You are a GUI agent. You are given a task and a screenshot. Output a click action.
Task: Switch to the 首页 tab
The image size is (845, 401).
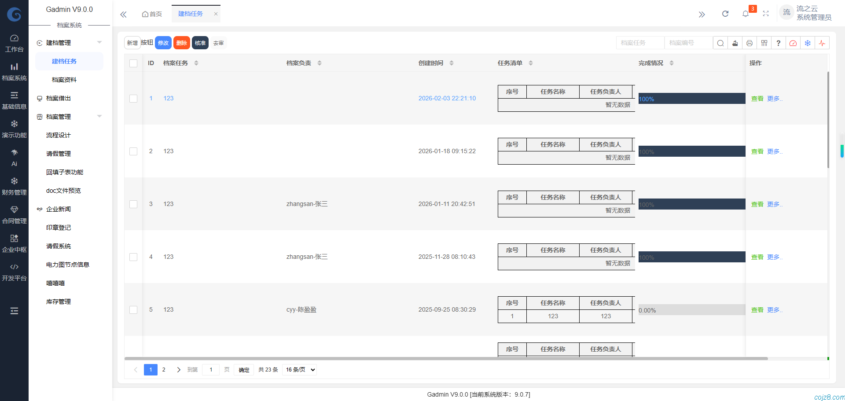coord(152,14)
